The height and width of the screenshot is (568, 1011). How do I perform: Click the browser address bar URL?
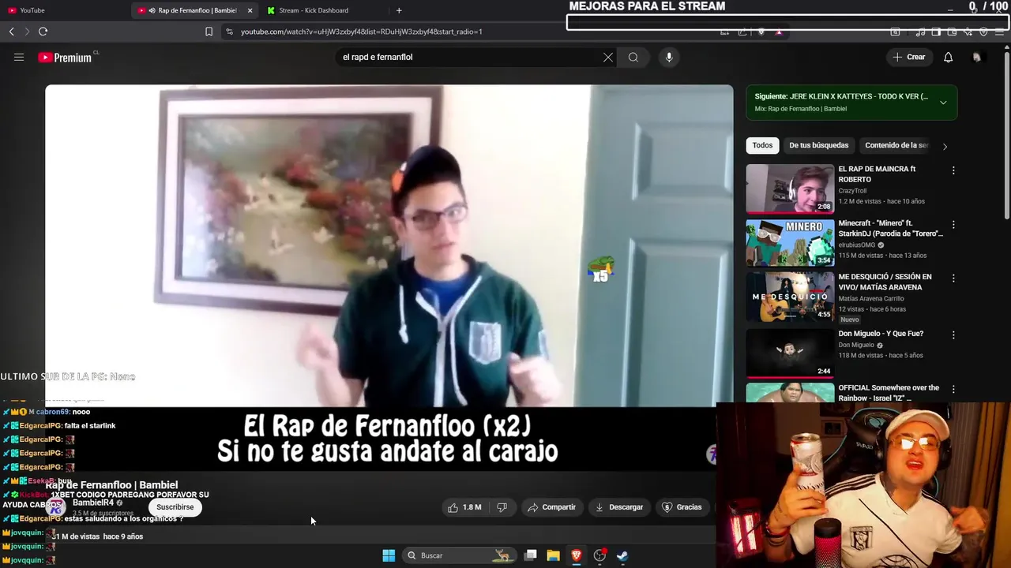(361, 32)
